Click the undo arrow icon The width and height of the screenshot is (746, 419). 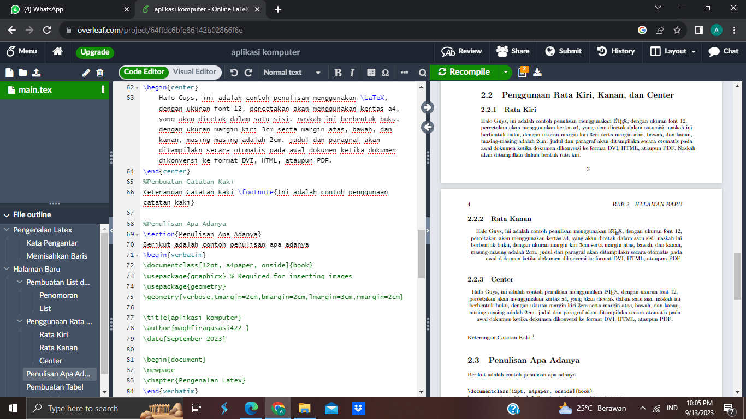(x=234, y=73)
